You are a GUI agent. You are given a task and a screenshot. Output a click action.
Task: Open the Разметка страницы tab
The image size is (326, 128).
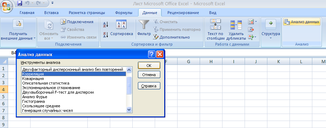pos(87,13)
